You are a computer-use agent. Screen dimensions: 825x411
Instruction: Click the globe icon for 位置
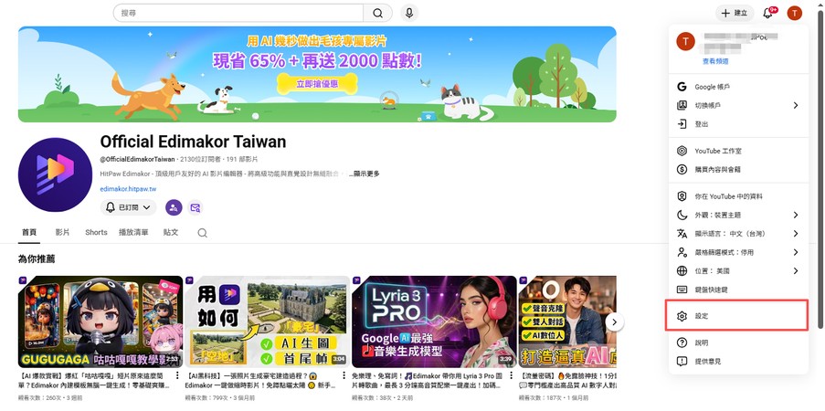point(682,270)
